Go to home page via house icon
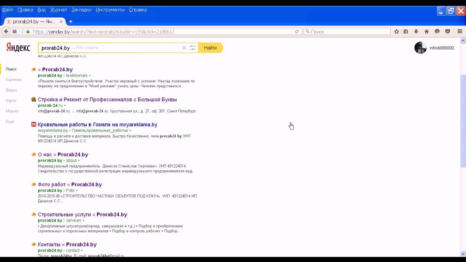 (x=427, y=32)
